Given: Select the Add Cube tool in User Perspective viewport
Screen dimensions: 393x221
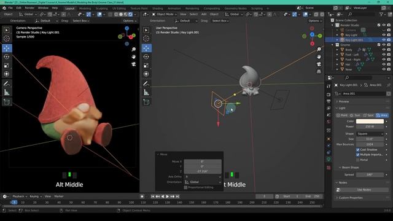Looking at the screenshot, I should click(146, 102).
